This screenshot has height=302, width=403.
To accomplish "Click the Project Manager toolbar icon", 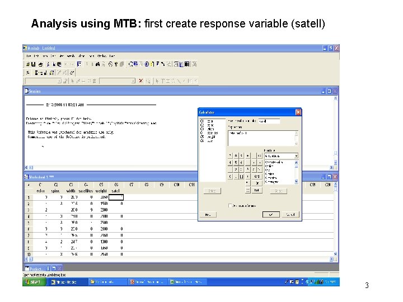I will coord(187,64).
